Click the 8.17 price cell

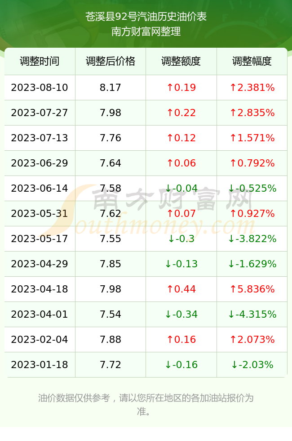coord(111,87)
